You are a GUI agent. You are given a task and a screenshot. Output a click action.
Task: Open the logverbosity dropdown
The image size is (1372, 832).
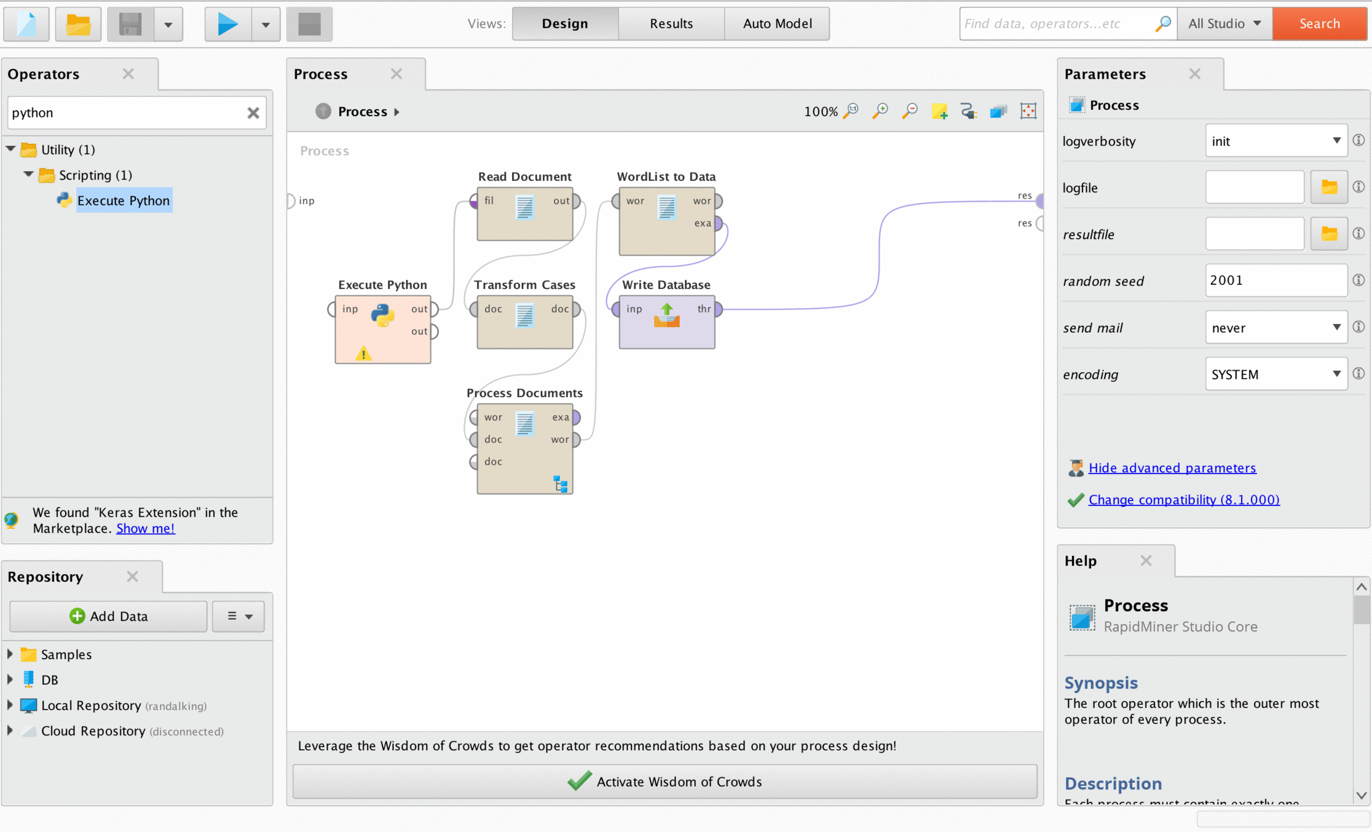click(x=1276, y=141)
